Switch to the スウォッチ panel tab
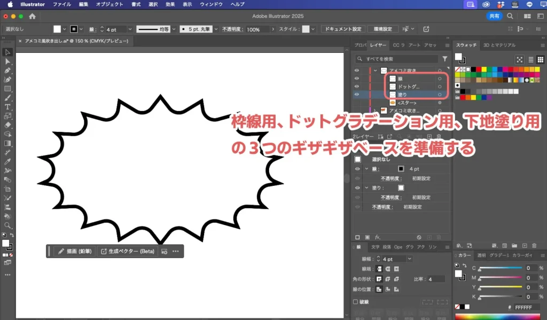Screen dimensions: 547x320 (x=466, y=45)
